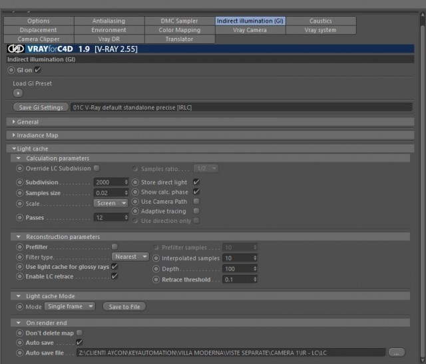Click animation dot beside Use light cache for glossy rays
The image size is (426, 364).
(19, 267)
